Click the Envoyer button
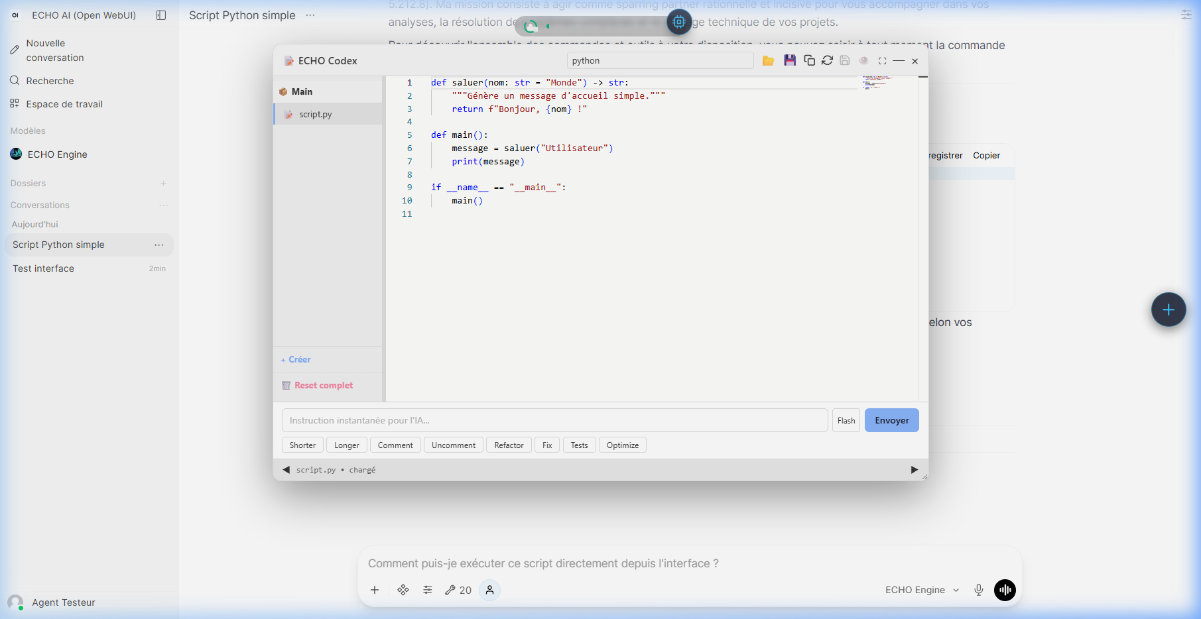Viewport: 1201px width, 619px height. [891, 420]
